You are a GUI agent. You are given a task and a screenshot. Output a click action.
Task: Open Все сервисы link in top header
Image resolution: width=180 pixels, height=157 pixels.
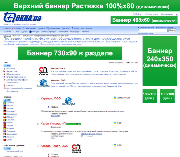[167, 14]
